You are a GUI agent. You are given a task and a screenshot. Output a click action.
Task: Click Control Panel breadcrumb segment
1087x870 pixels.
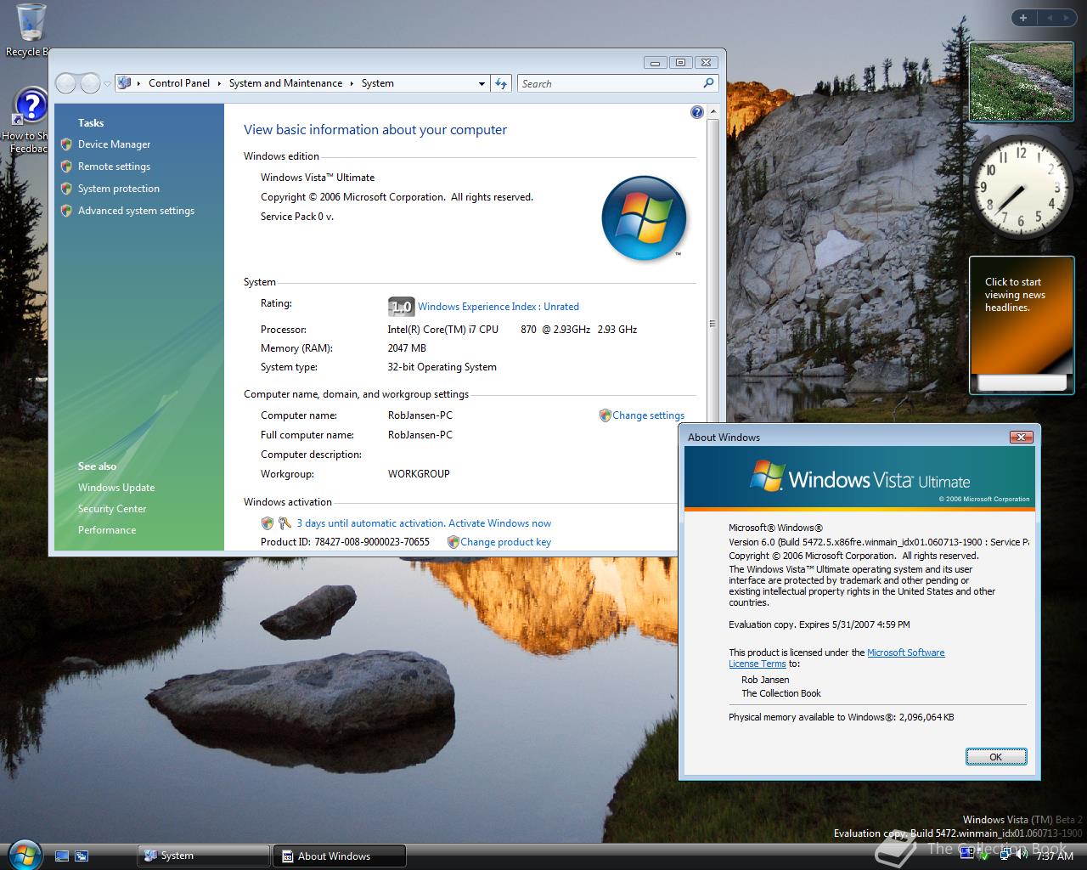tap(179, 83)
